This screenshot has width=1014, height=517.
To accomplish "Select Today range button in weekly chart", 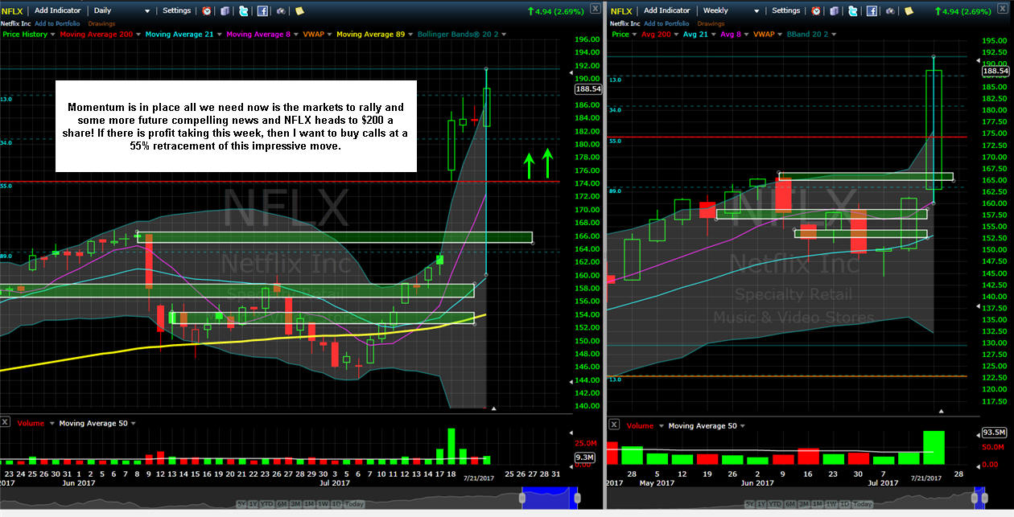I will pos(862,504).
